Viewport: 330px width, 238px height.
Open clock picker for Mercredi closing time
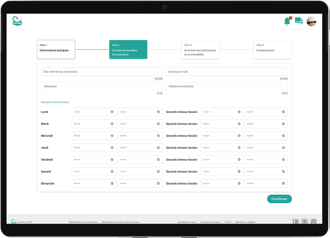[x=158, y=136]
